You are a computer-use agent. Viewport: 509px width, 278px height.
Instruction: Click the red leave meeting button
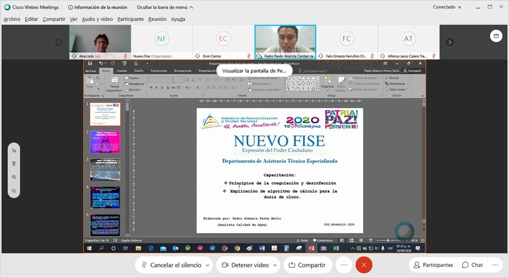pyautogui.click(x=364, y=265)
